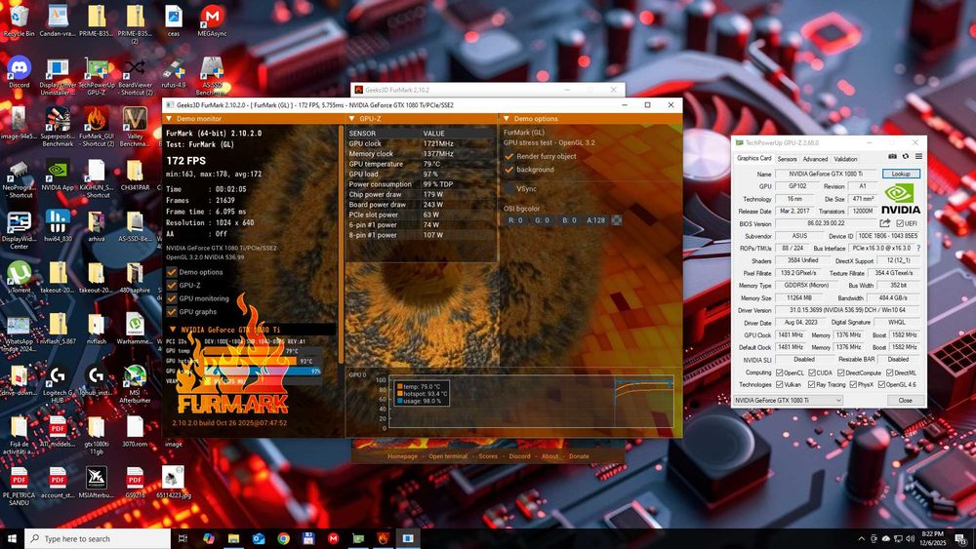Toggle the UEFI checkbox in GPU-Z
976x549 pixels.
click(x=900, y=224)
